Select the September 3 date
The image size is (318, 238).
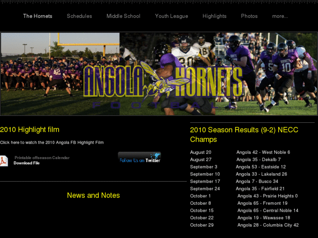tap(204, 167)
